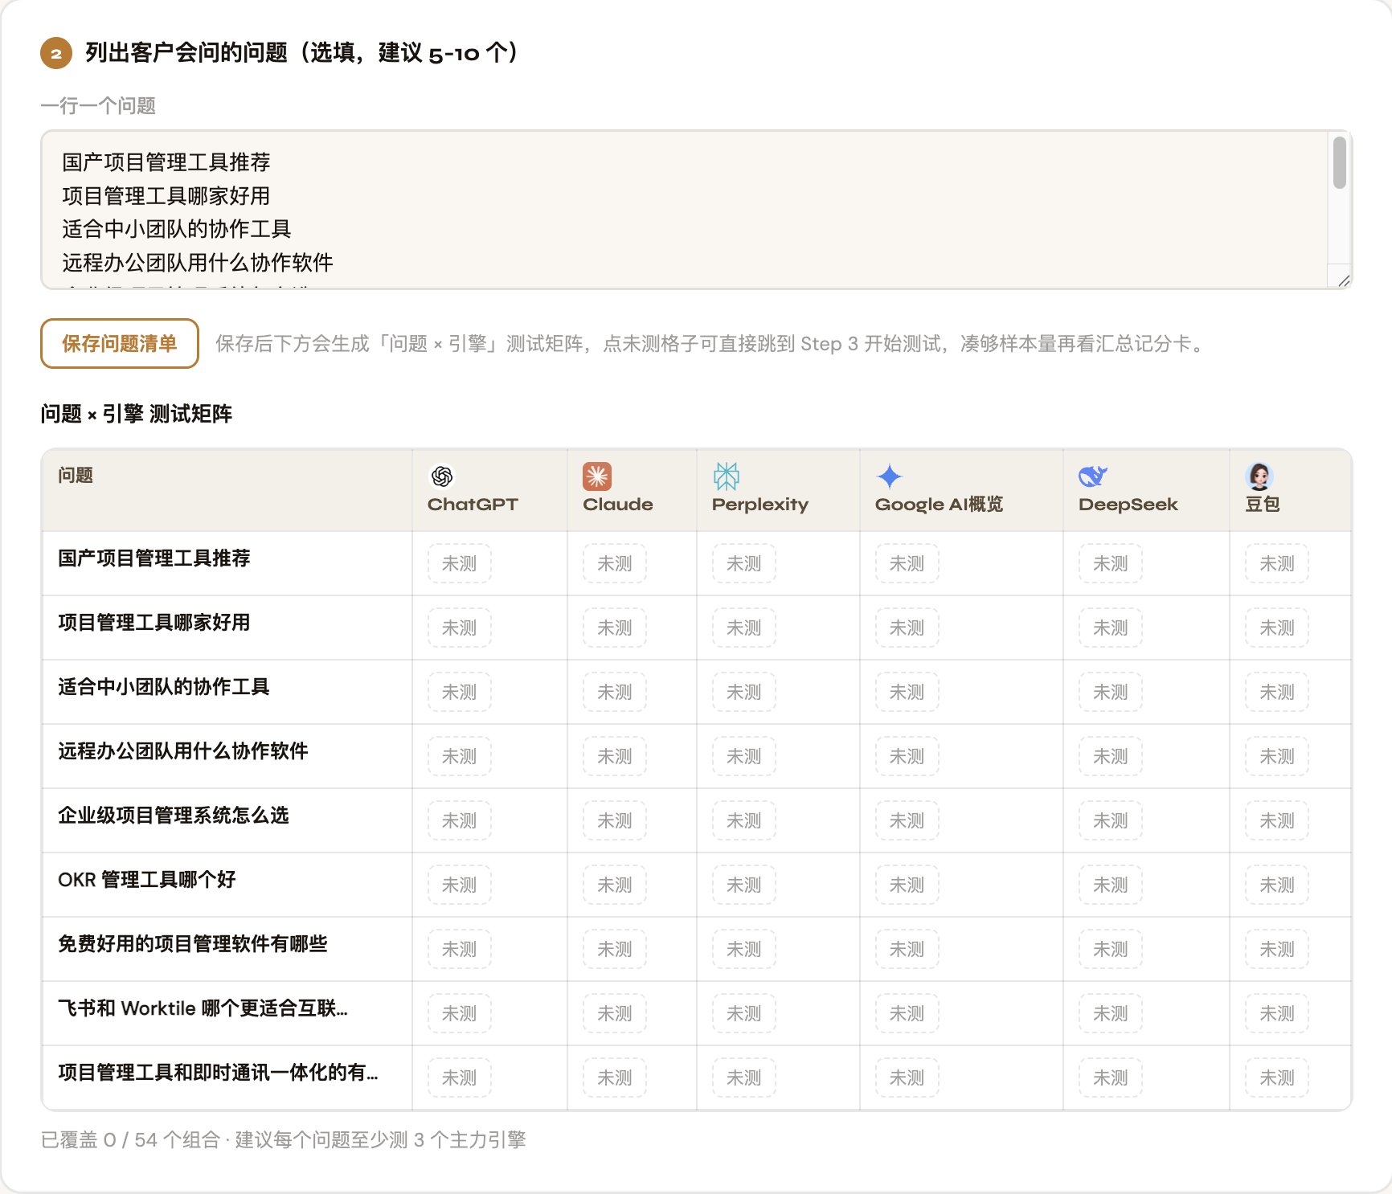Open 未测 for 国产项目管理工具推荐 under Claude

615,563
